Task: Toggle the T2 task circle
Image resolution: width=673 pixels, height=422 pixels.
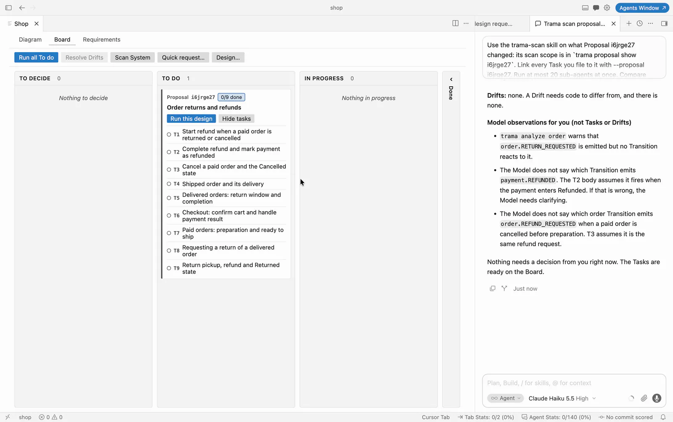Action: point(169,152)
